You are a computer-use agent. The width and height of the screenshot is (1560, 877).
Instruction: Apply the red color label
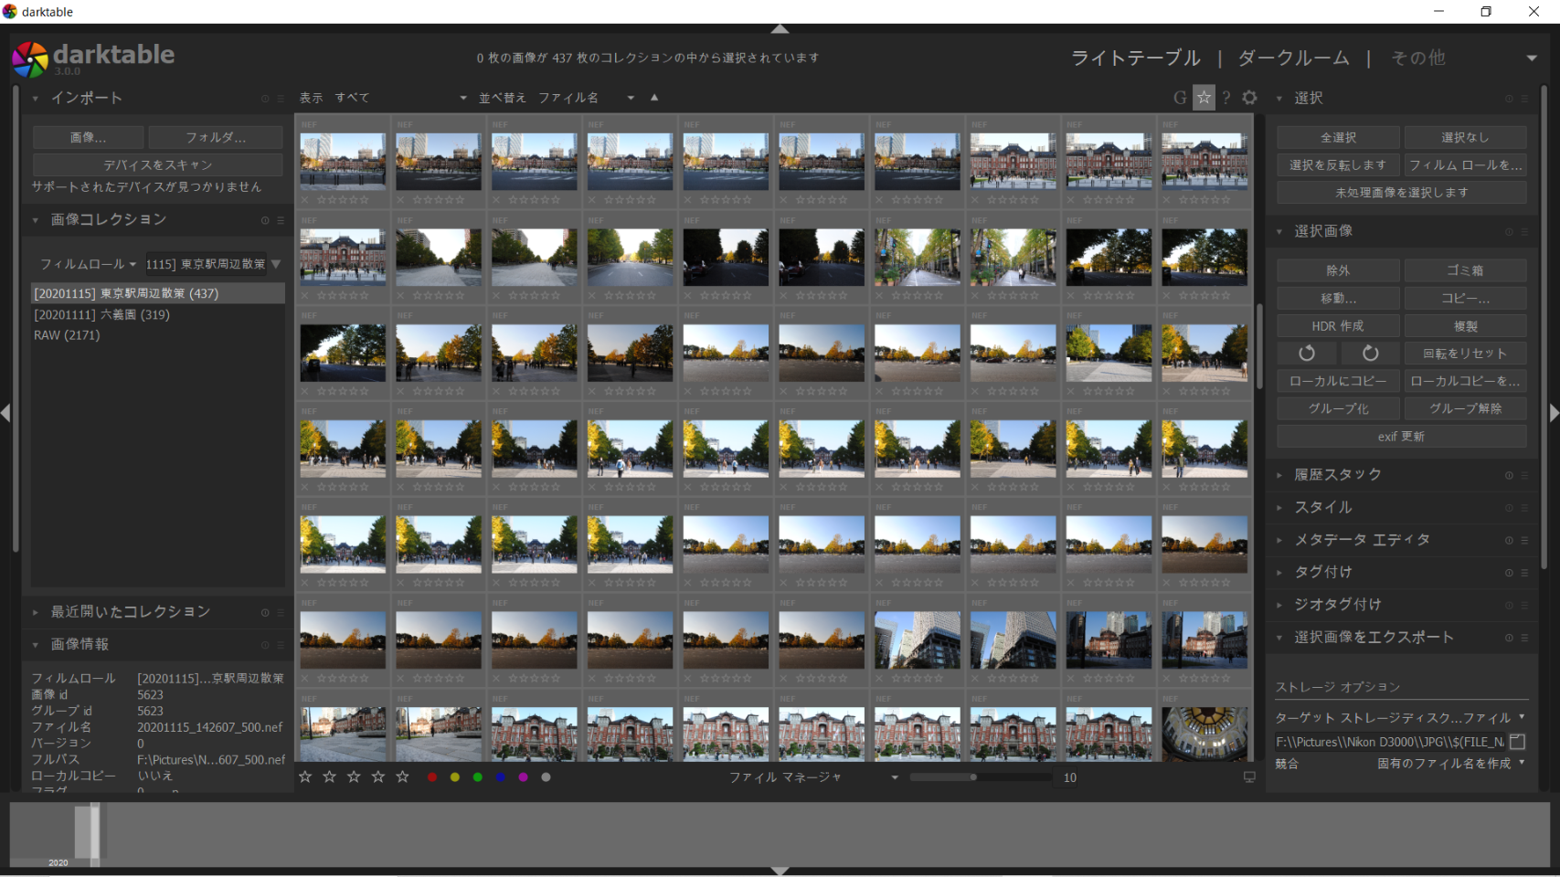[432, 777]
